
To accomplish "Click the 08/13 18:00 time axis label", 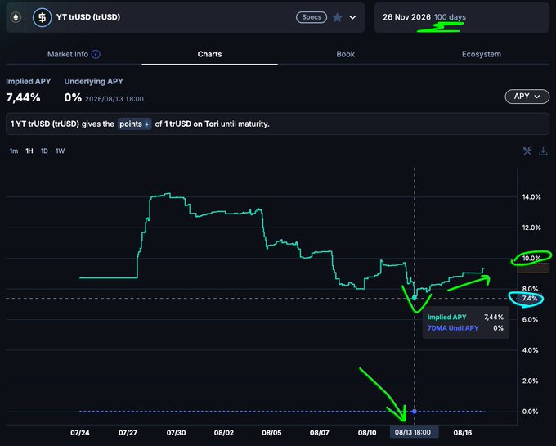I will [413, 432].
